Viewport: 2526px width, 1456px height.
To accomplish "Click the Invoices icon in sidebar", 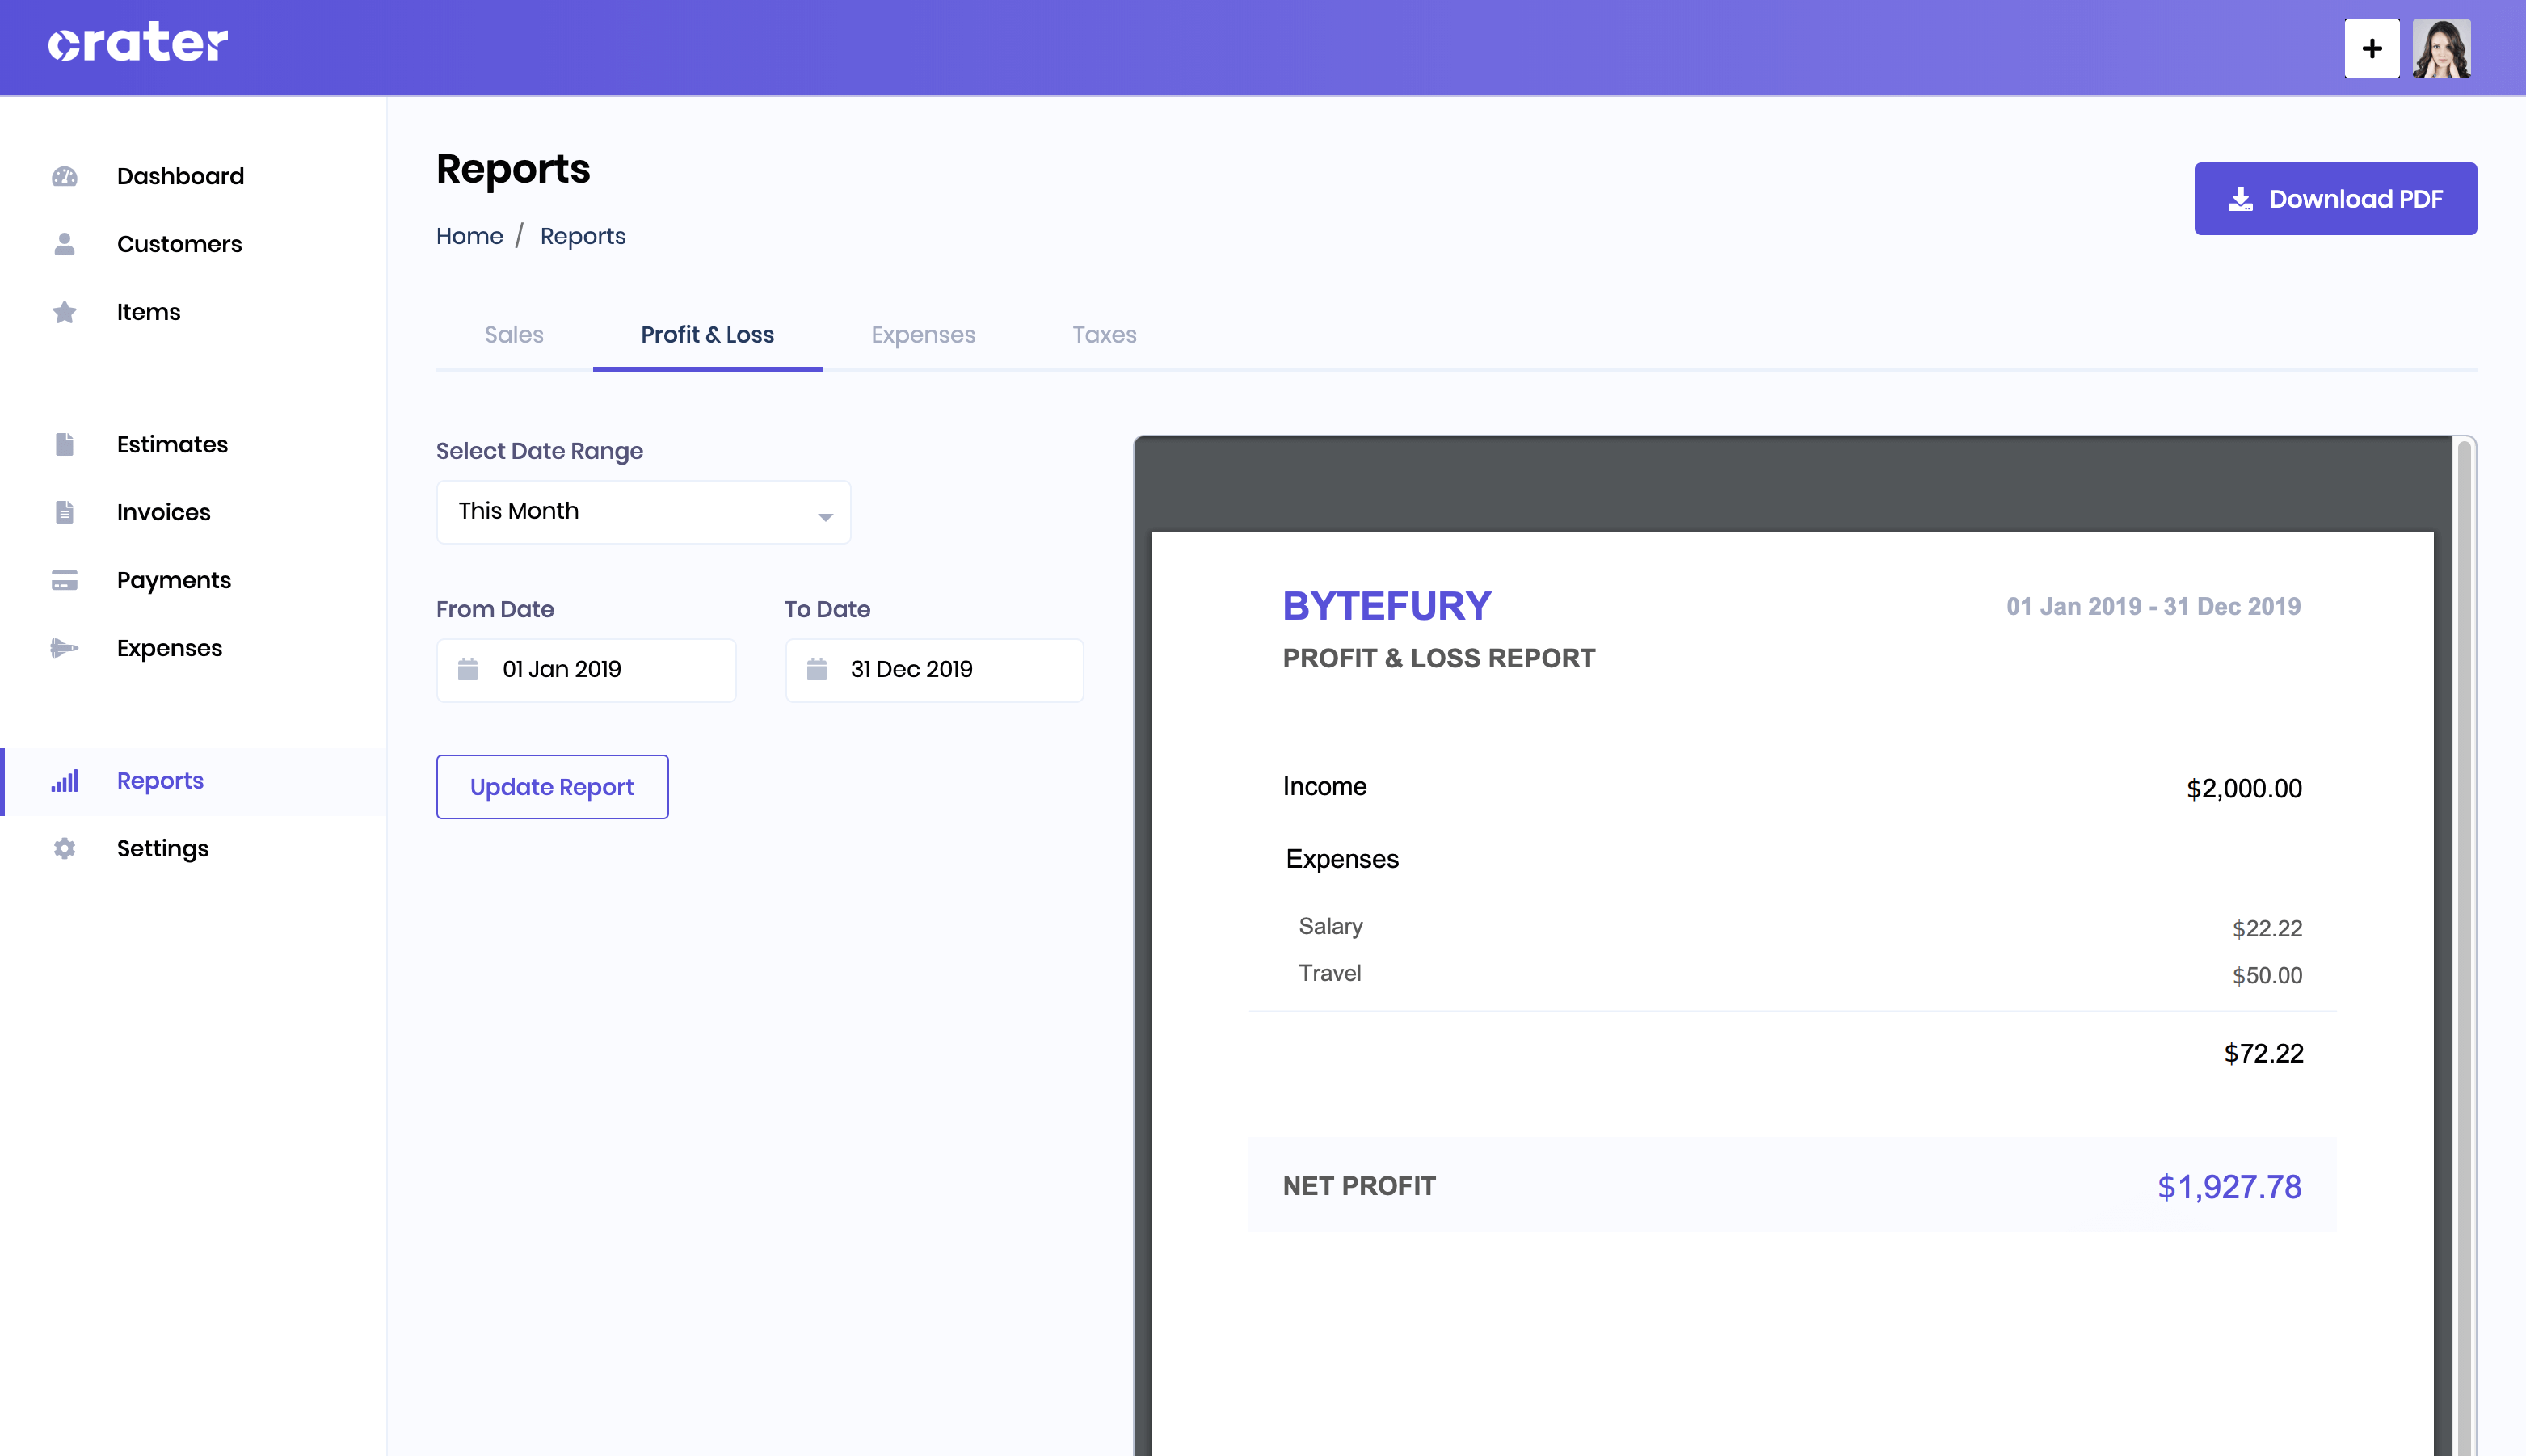I will coord(64,512).
